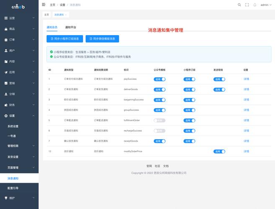275x209 pixels.
Task: Click the bargainingSuccess identifier text
Action: click(x=134, y=99)
